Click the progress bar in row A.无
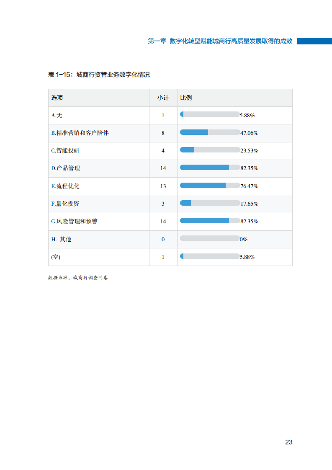Image resolution: width=332 pixels, height=470 pixels. coord(210,114)
